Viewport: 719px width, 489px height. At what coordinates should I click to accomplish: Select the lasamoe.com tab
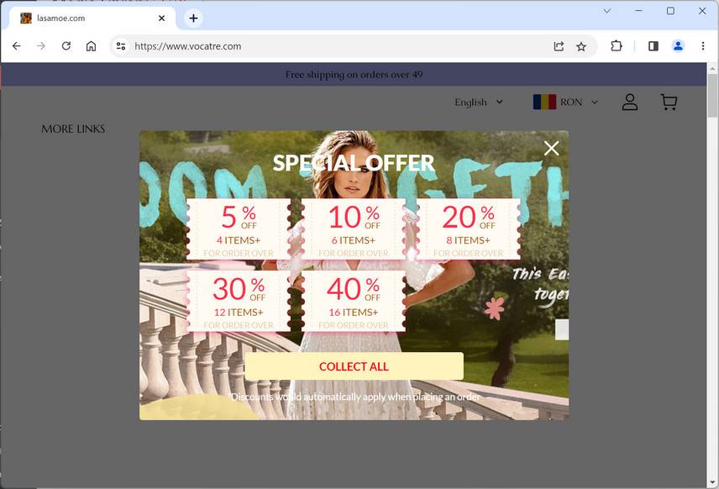coord(92,18)
